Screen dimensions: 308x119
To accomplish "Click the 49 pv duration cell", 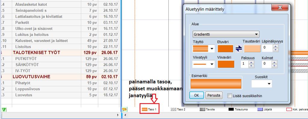I will (x=90, y=41).
